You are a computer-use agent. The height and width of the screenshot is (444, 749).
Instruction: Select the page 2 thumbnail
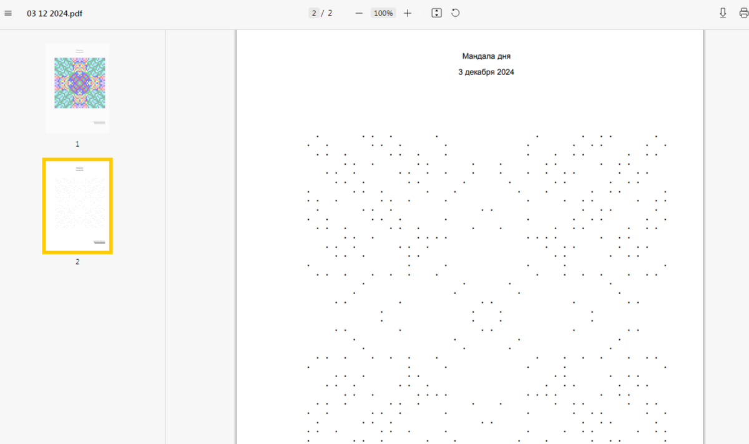coord(77,206)
